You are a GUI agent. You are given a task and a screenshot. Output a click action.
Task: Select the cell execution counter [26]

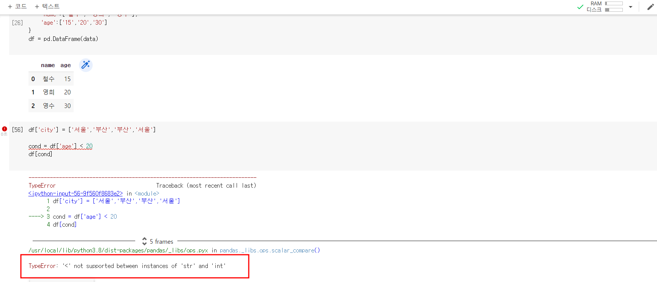point(17,23)
